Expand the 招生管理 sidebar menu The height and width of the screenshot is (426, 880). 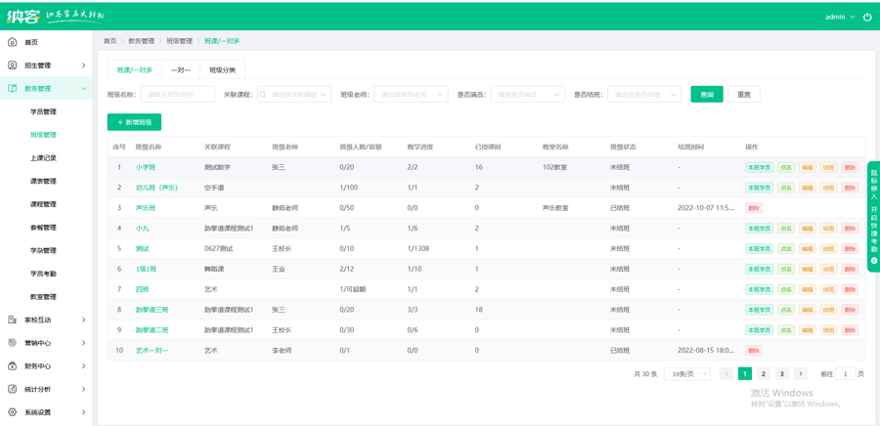(x=46, y=65)
